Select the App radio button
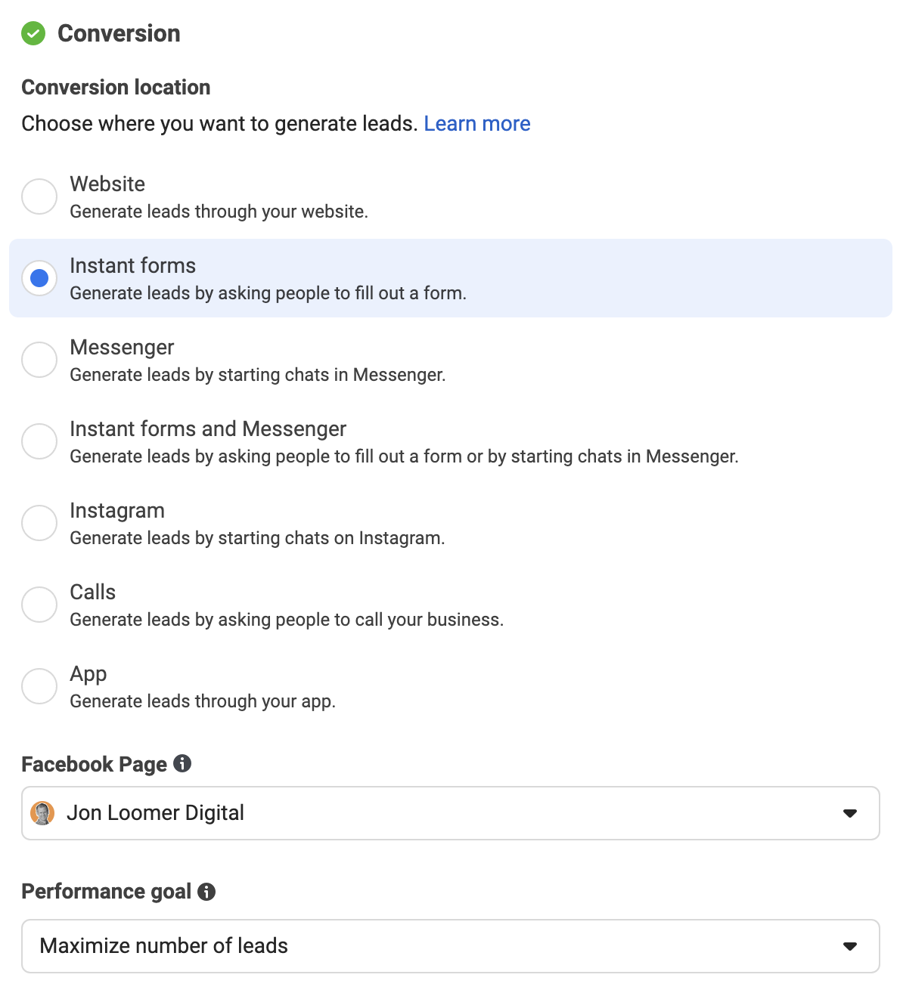Image resolution: width=900 pixels, height=990 pixels. coord(39,686)
